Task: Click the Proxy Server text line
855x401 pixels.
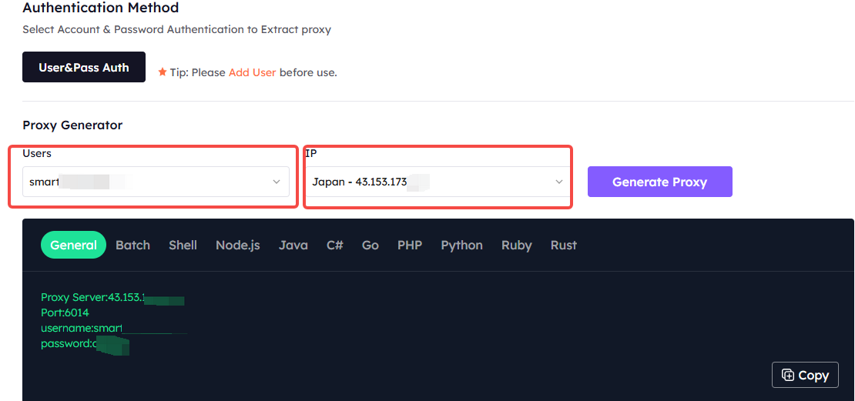Action: pyautogui.click(x=112, y=298)
